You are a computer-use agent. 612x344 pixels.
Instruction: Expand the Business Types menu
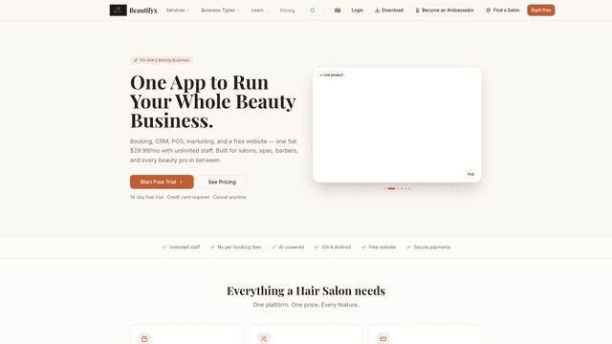220,11
